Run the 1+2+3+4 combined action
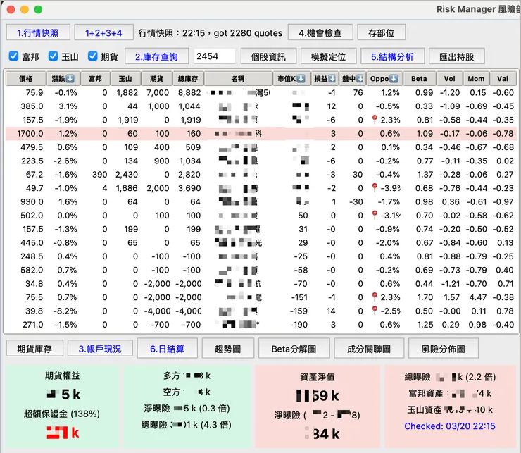The height and width of the screenshot is (453, 521). pos(103,32)
